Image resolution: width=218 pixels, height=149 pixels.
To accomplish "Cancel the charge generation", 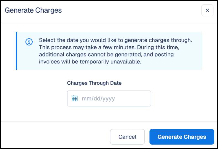I will 127,137.
